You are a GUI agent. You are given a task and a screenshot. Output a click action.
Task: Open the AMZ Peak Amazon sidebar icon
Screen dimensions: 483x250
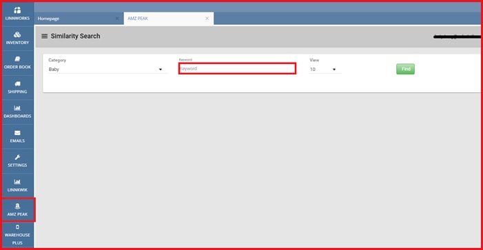[17, 207]
